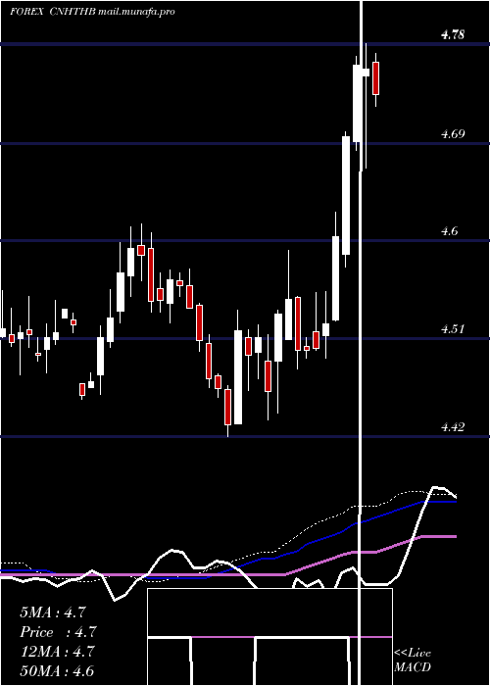This screenshot has width=490, height=686.
Task: Click the last red candlestick near 4.78
Action: [x=375, y=78]
